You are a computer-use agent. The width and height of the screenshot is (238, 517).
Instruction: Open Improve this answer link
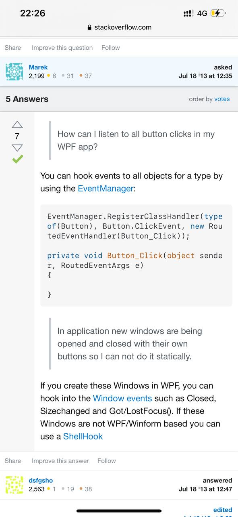tap(60, 461)
